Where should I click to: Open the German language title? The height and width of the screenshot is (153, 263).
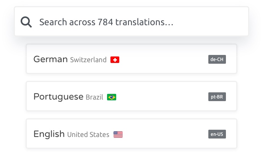coord(50,59)
